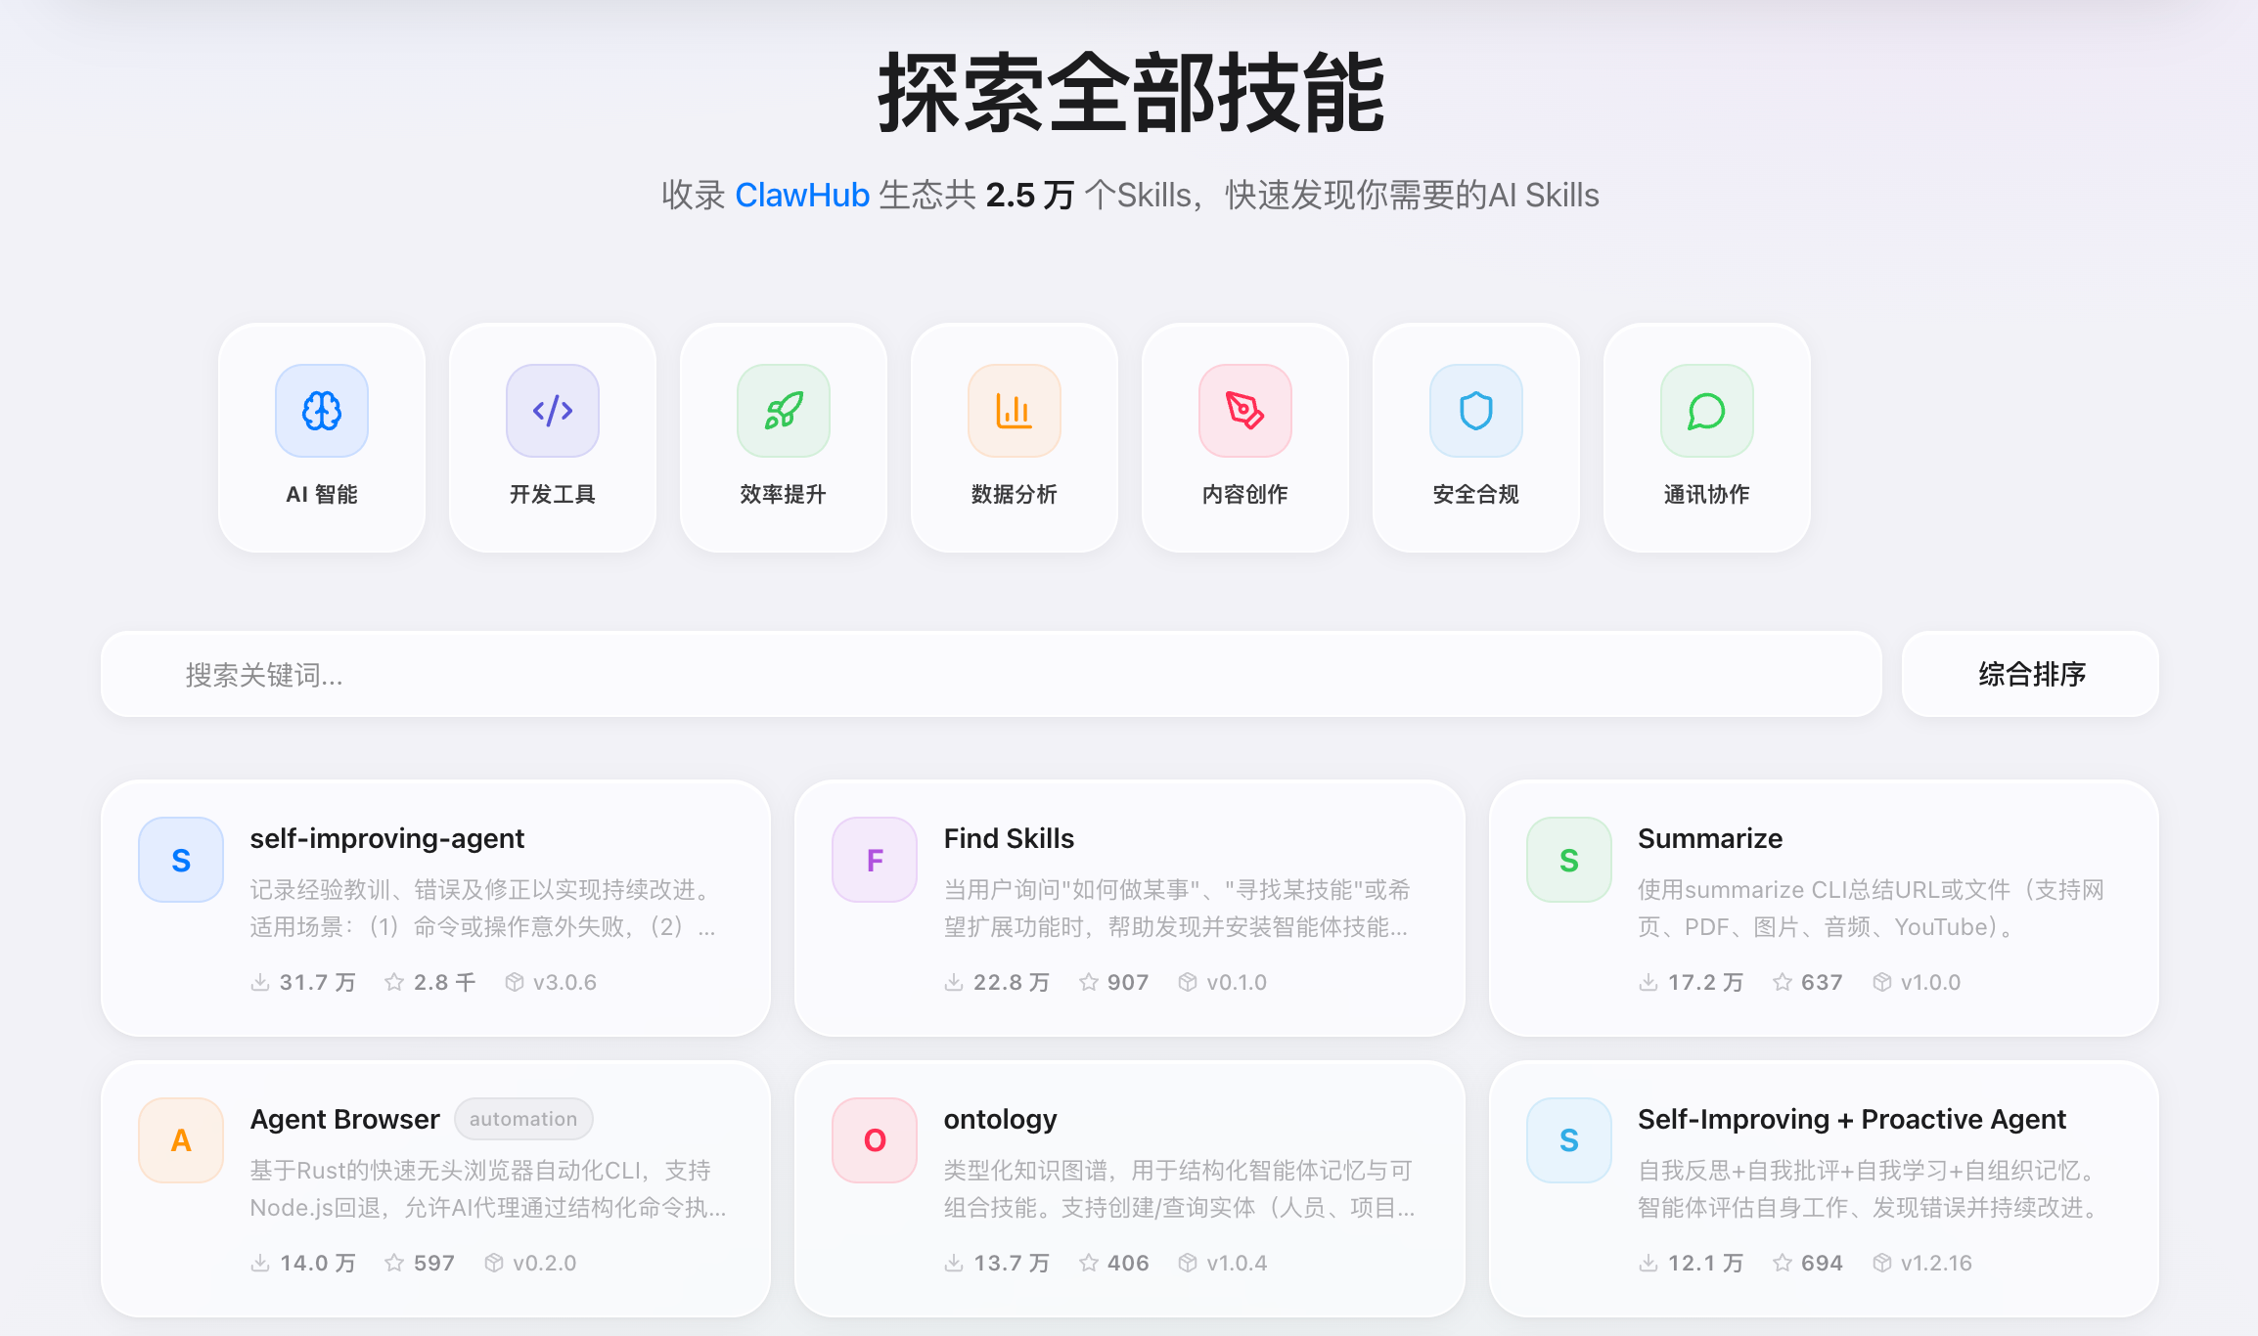Click the AI 智能 brain icon

click(x=322, y=411)
